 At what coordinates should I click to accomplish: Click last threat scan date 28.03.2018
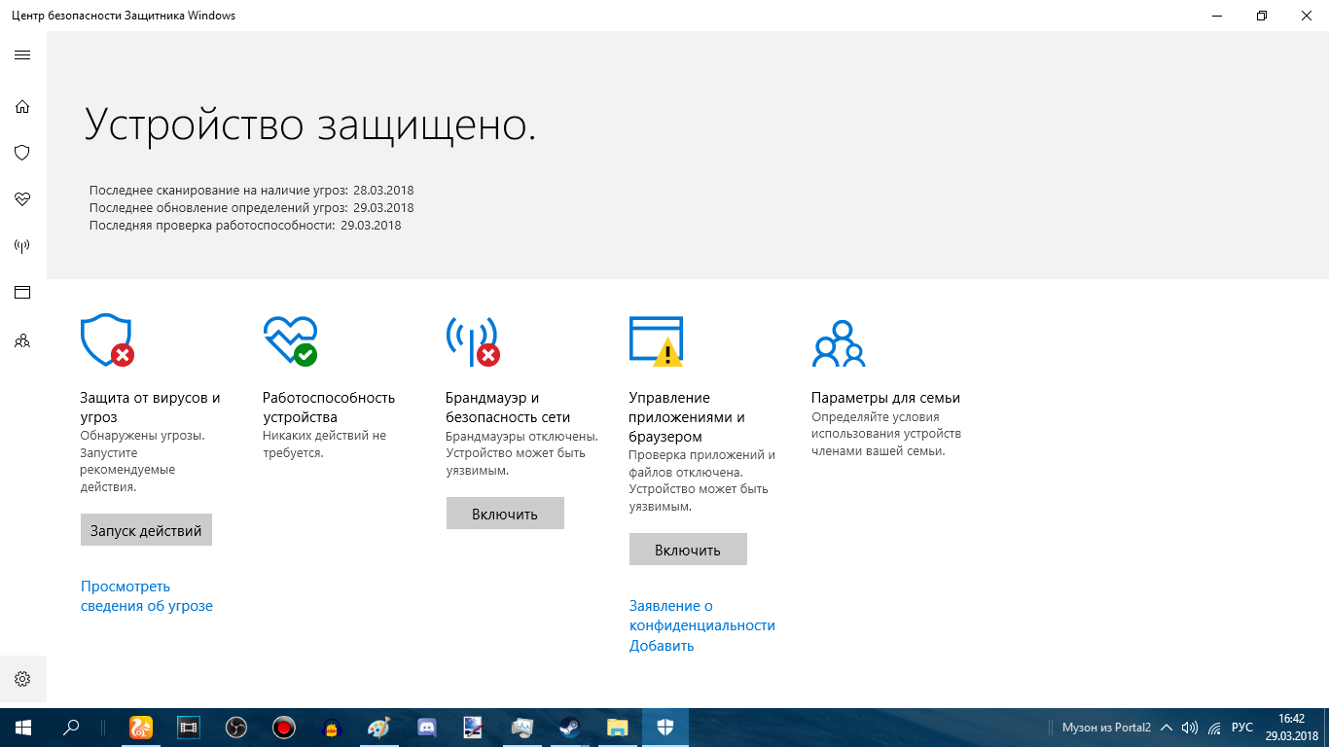383,191
